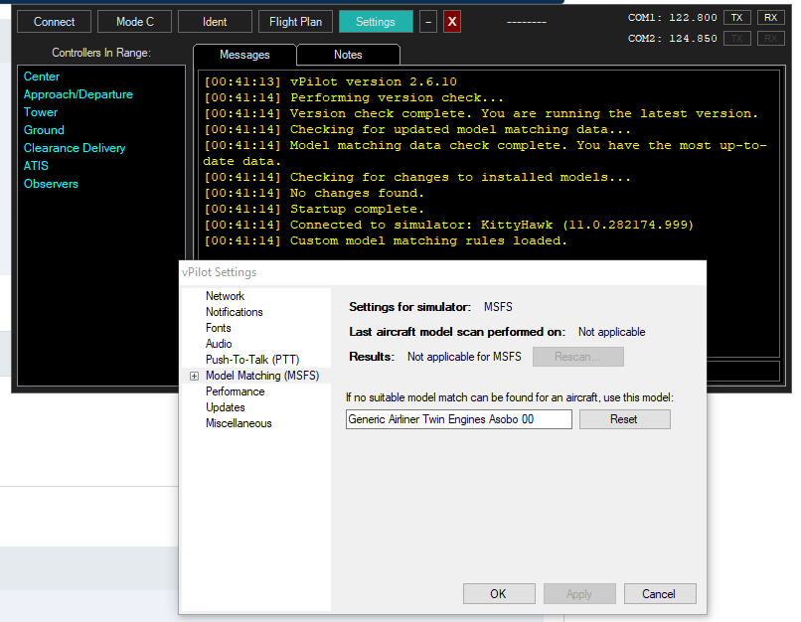This screenshot has width=801, height=622.
Task: Select the Messages tab
Action: [244, 55]
